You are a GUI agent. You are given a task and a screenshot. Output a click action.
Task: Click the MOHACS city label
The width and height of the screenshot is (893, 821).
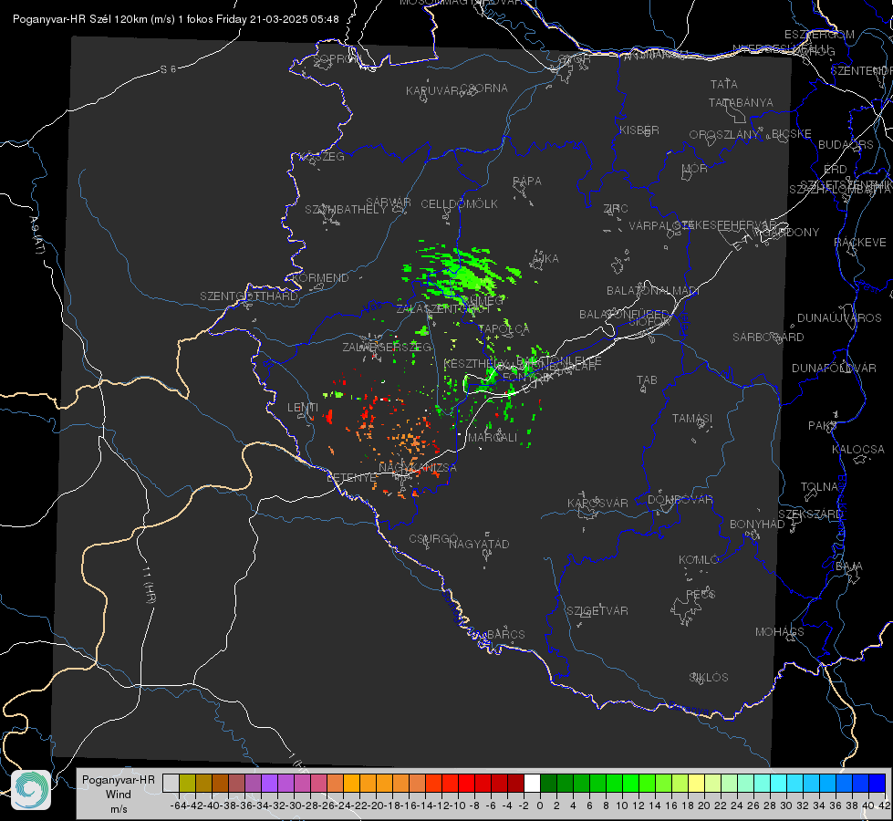[780, 632]
